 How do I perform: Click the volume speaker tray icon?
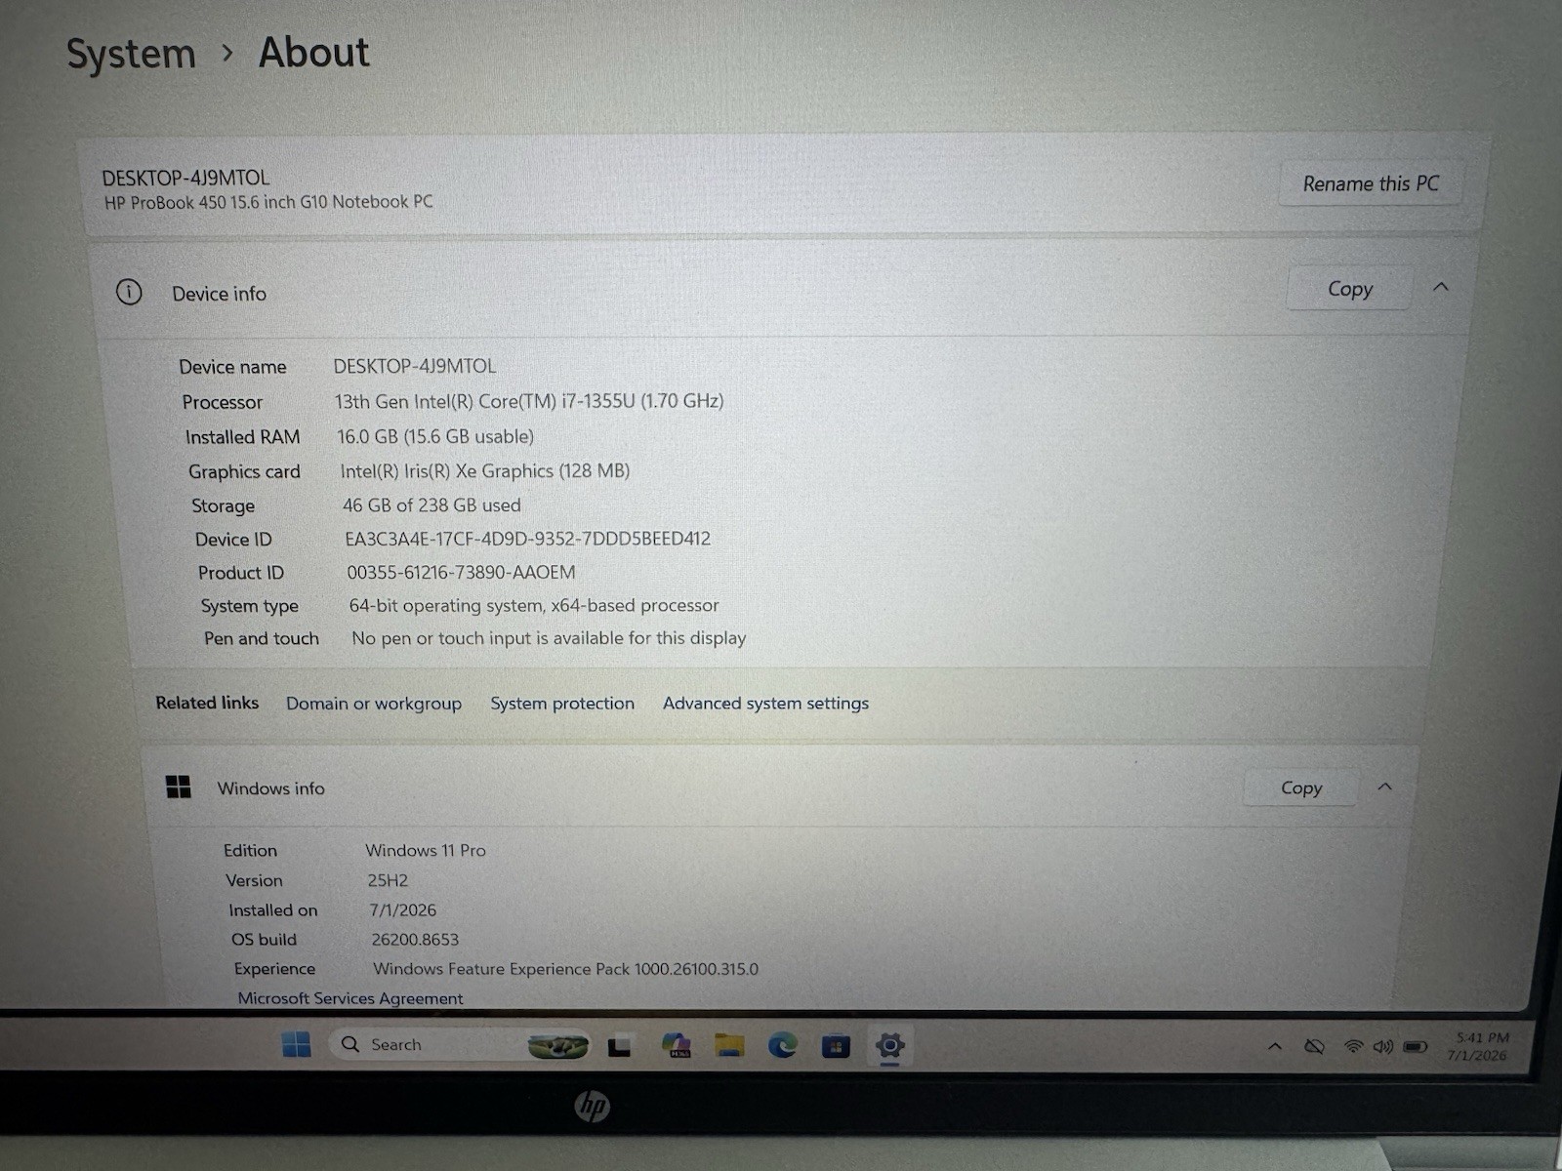click(1382, 1046)
